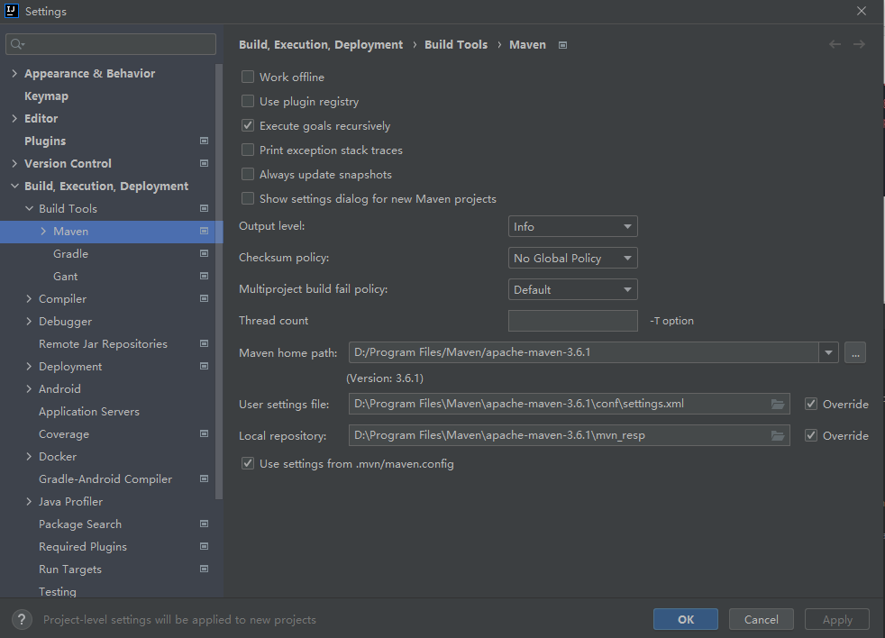
Task: Click the forward navigation arrow
Action: (859, 44)
